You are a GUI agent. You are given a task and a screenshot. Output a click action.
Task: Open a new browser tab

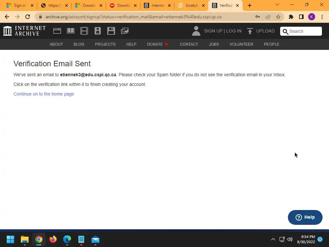(x=249, y=6)
